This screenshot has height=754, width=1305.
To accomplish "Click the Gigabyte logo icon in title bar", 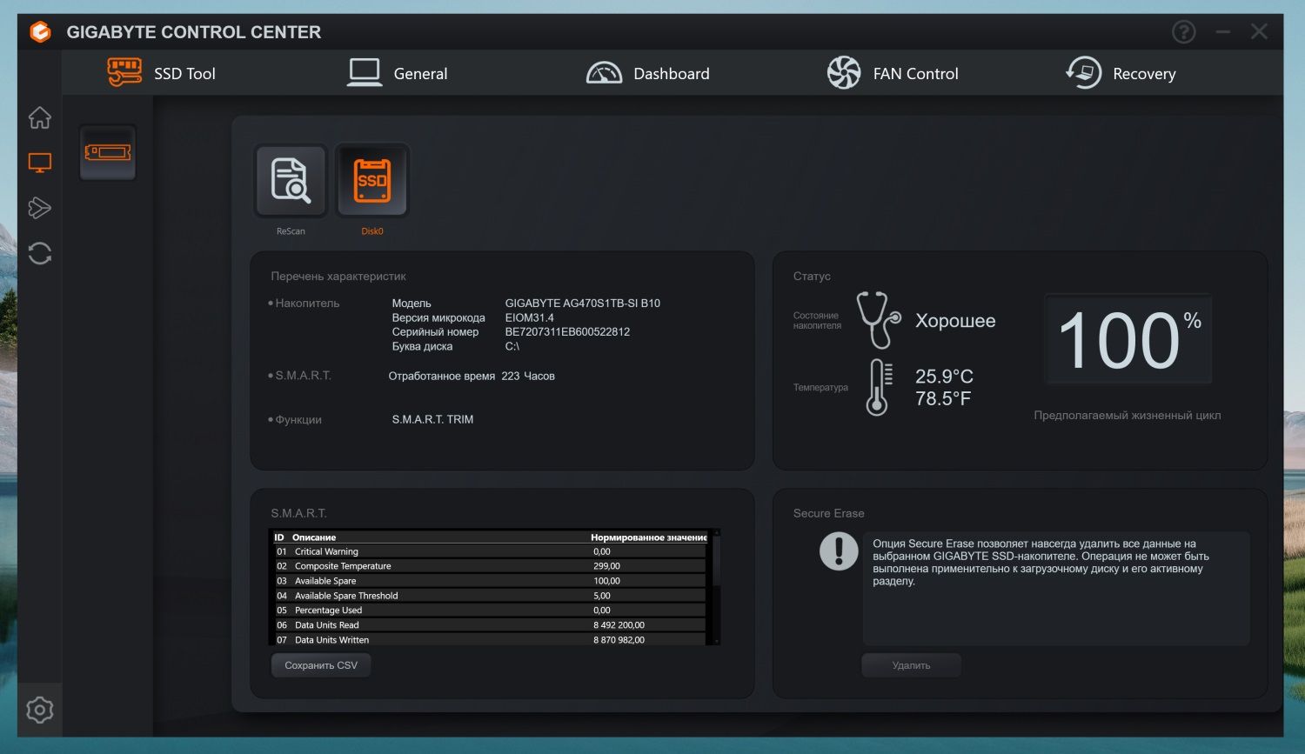I will pyautogui.click(x=40, y=32).
